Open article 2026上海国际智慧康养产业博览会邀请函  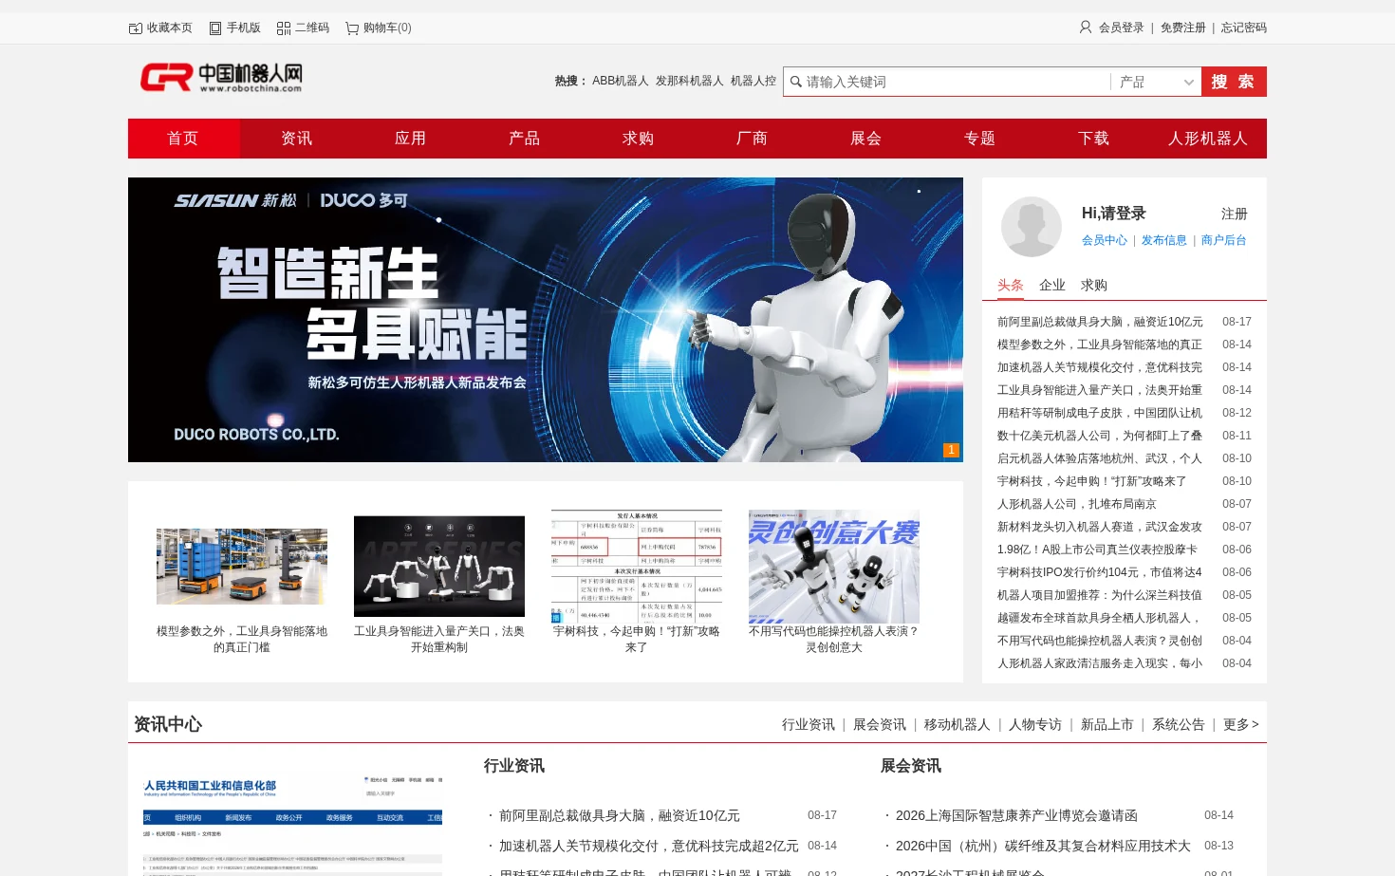pos(1016,816)
